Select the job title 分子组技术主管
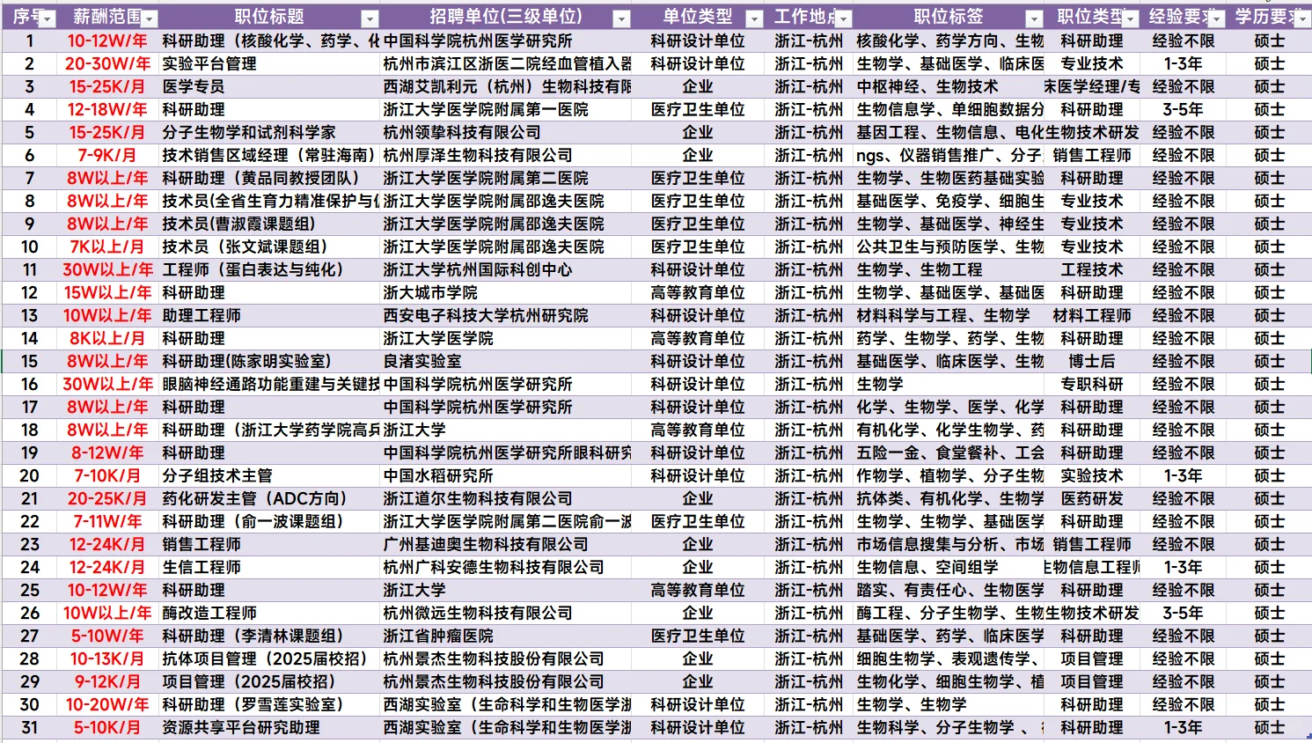The image size is (1312, 743). (217, 475)
